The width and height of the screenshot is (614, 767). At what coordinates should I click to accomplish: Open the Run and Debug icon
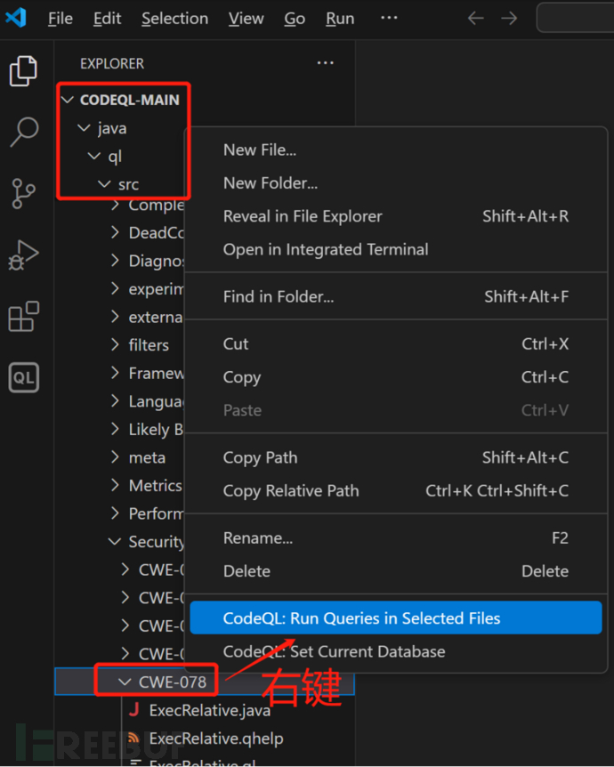(24, 255)
